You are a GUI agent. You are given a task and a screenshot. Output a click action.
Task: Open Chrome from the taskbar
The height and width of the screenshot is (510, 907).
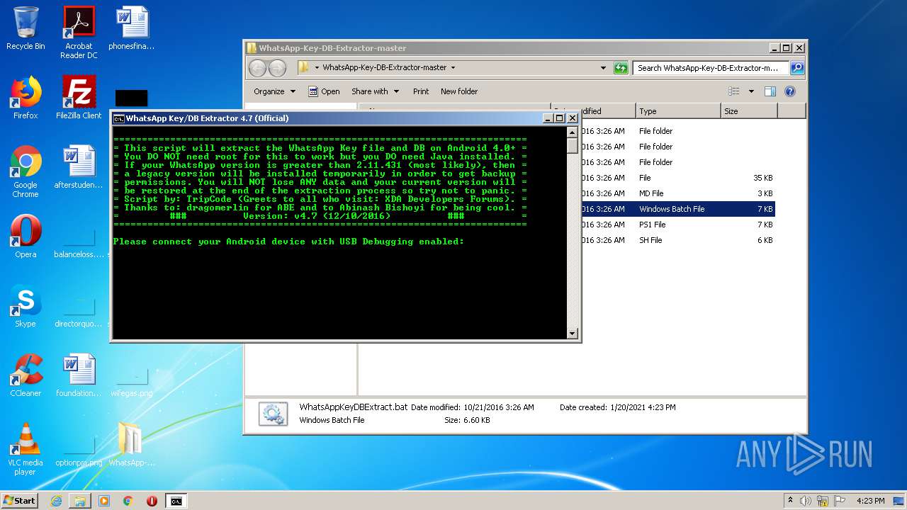pos(128,501)
